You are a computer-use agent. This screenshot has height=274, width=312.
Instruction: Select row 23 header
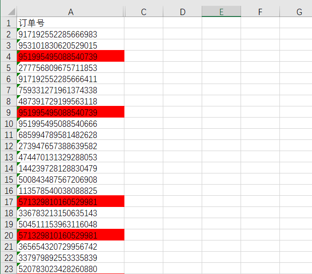point(9,269)
